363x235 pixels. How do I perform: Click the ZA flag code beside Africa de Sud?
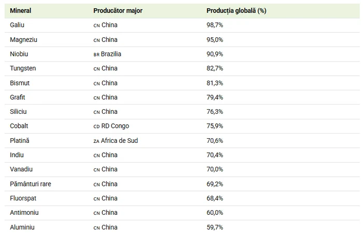pos(96,141)
